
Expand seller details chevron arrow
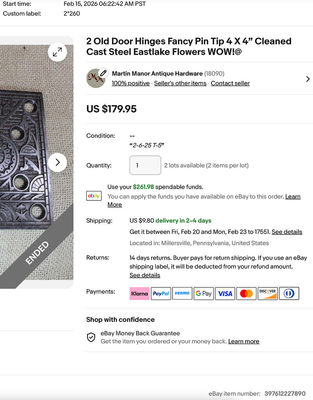[x=308, y=79]
